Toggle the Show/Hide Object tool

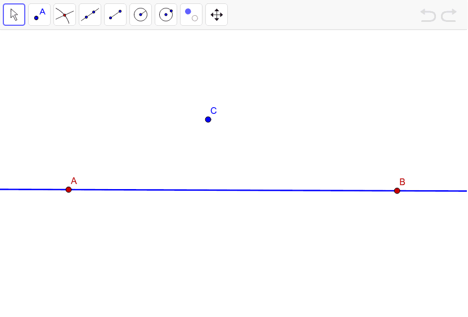(191, 15)
